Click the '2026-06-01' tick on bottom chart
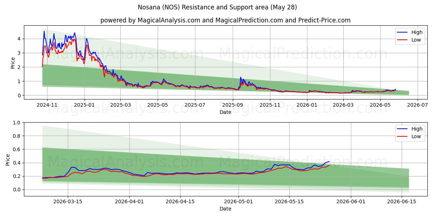 click(351, 202)
